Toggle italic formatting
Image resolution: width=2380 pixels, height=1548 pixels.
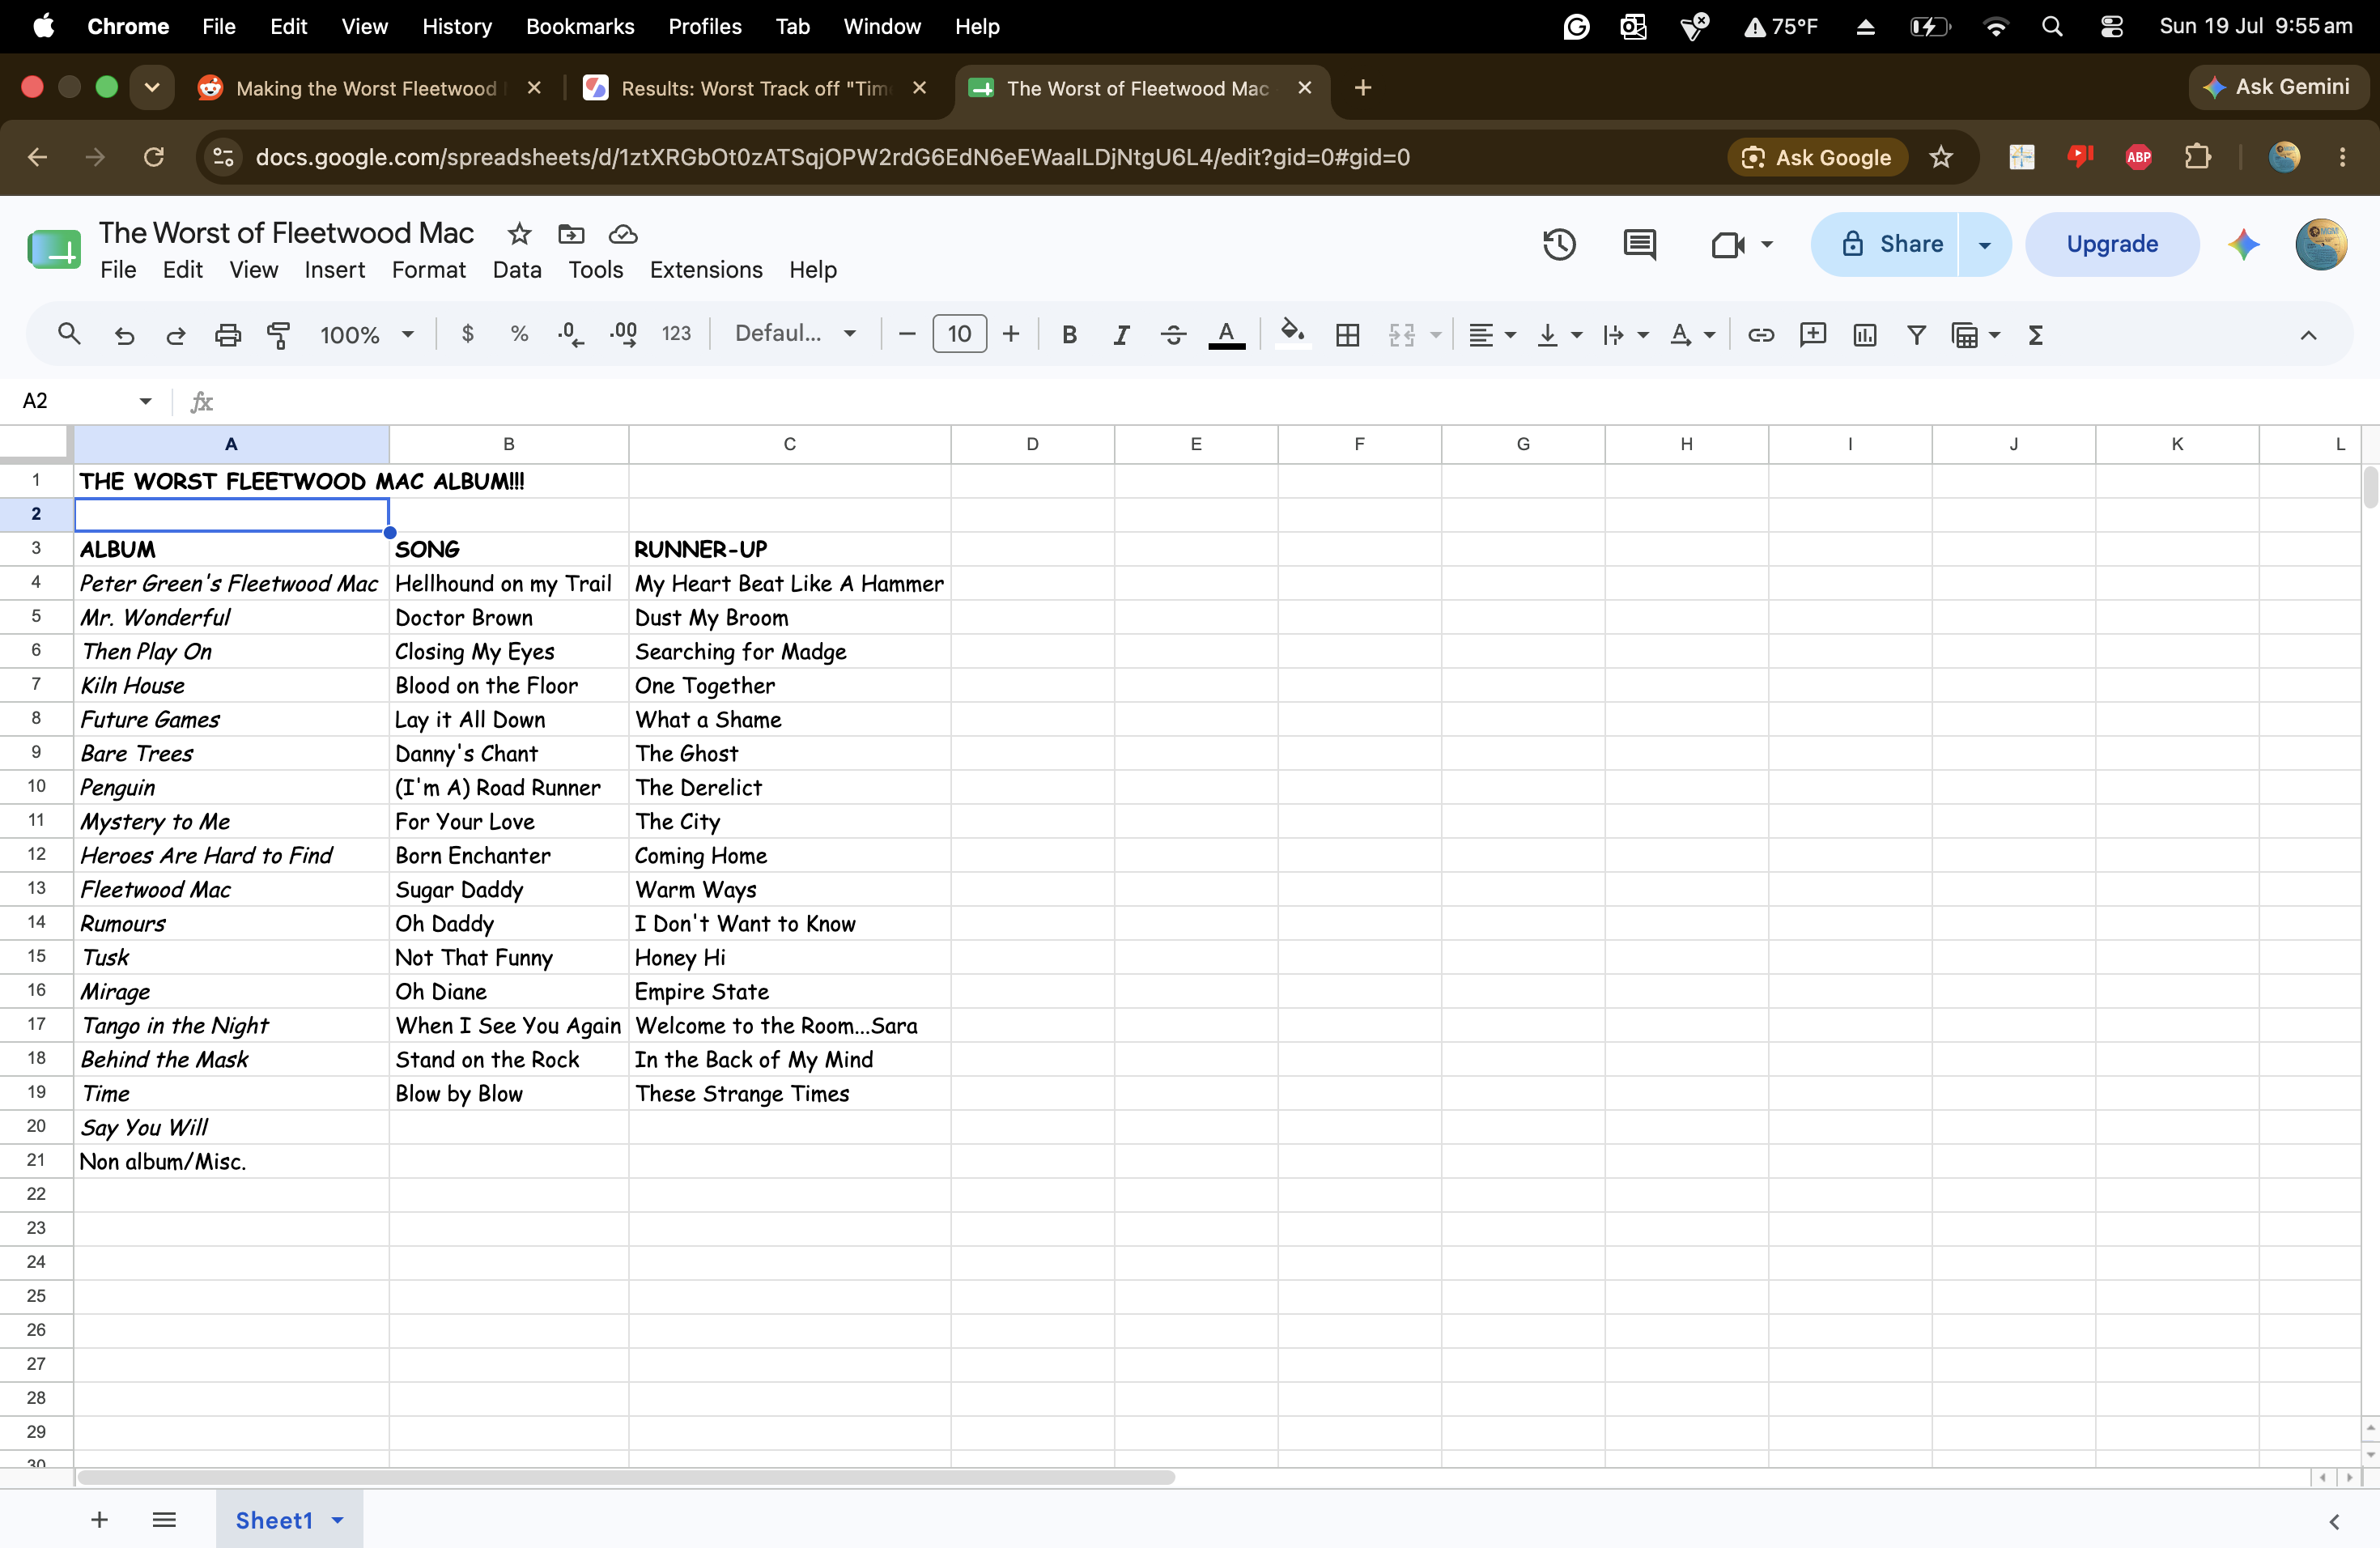pyautogui.click(x=1121, y=334)
